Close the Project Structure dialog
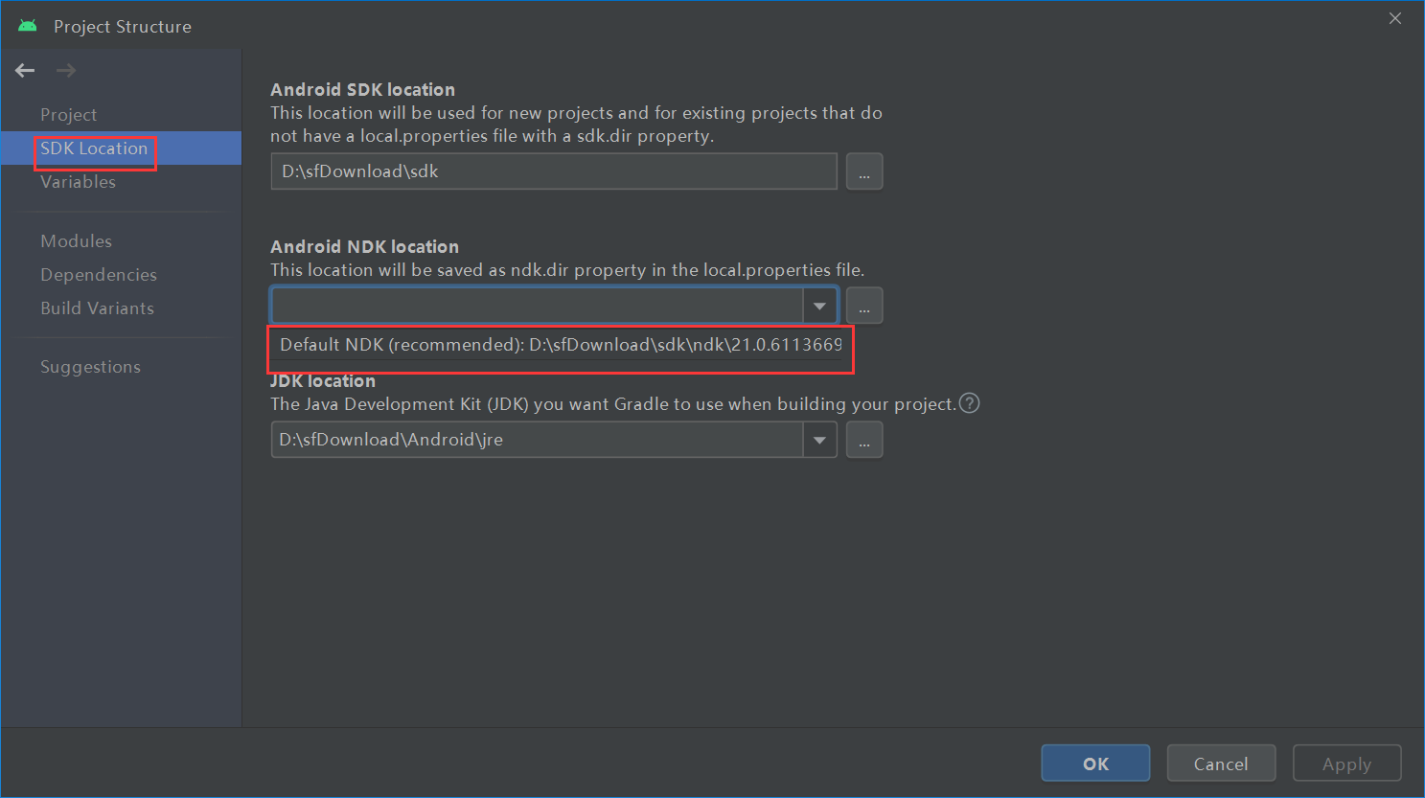Viewport: 1425px width, 798px height. tap(1395, 18)
